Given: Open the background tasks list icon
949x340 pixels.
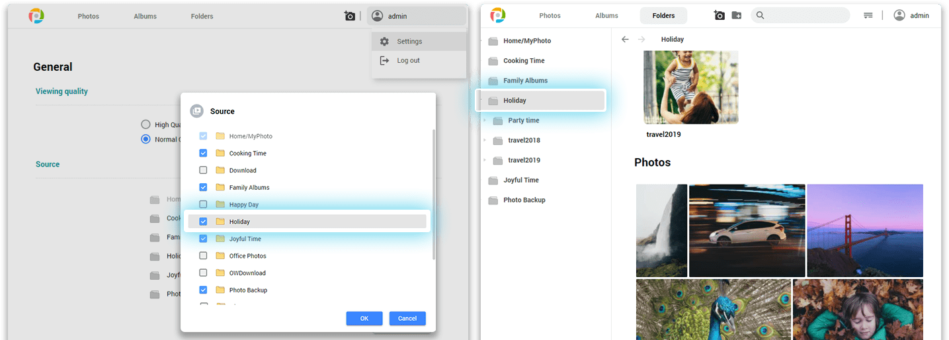Looking at the screenshot, I should click(x=868, y=15).
